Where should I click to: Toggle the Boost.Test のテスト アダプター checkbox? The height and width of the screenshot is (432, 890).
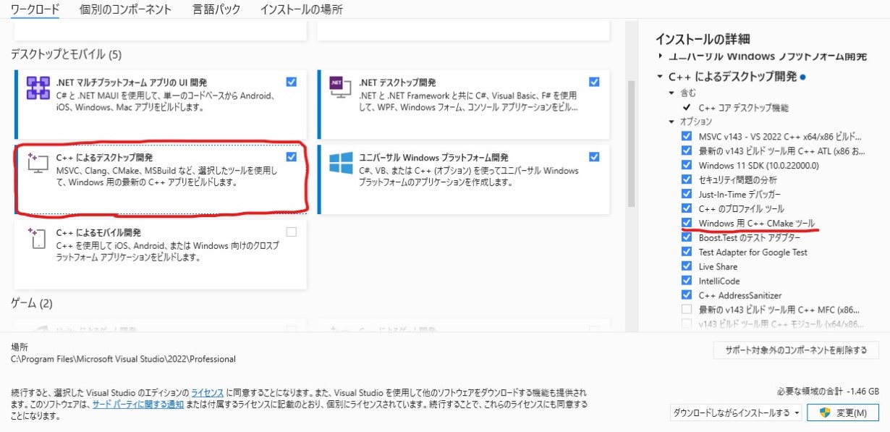(x=686, y=237)
